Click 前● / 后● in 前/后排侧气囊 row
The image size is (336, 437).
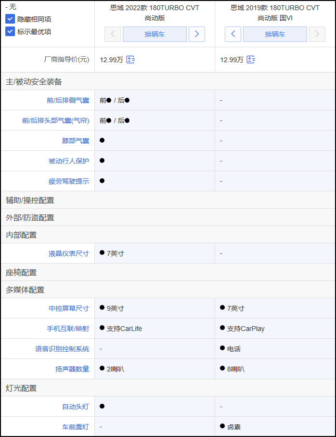tap(115, 100)
